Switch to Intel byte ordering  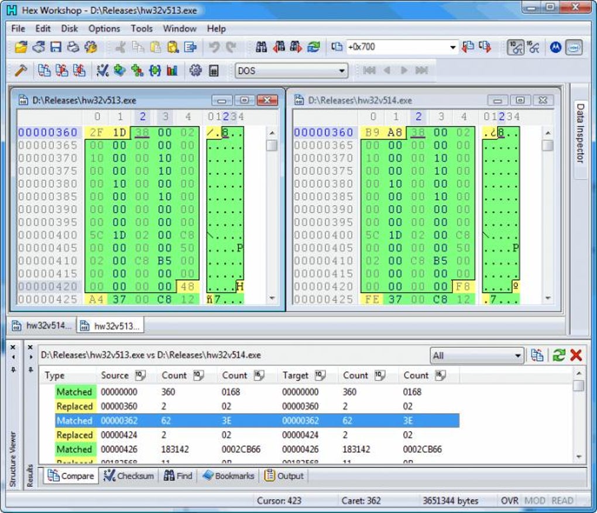pyautogui.click(x=574, y=47)
